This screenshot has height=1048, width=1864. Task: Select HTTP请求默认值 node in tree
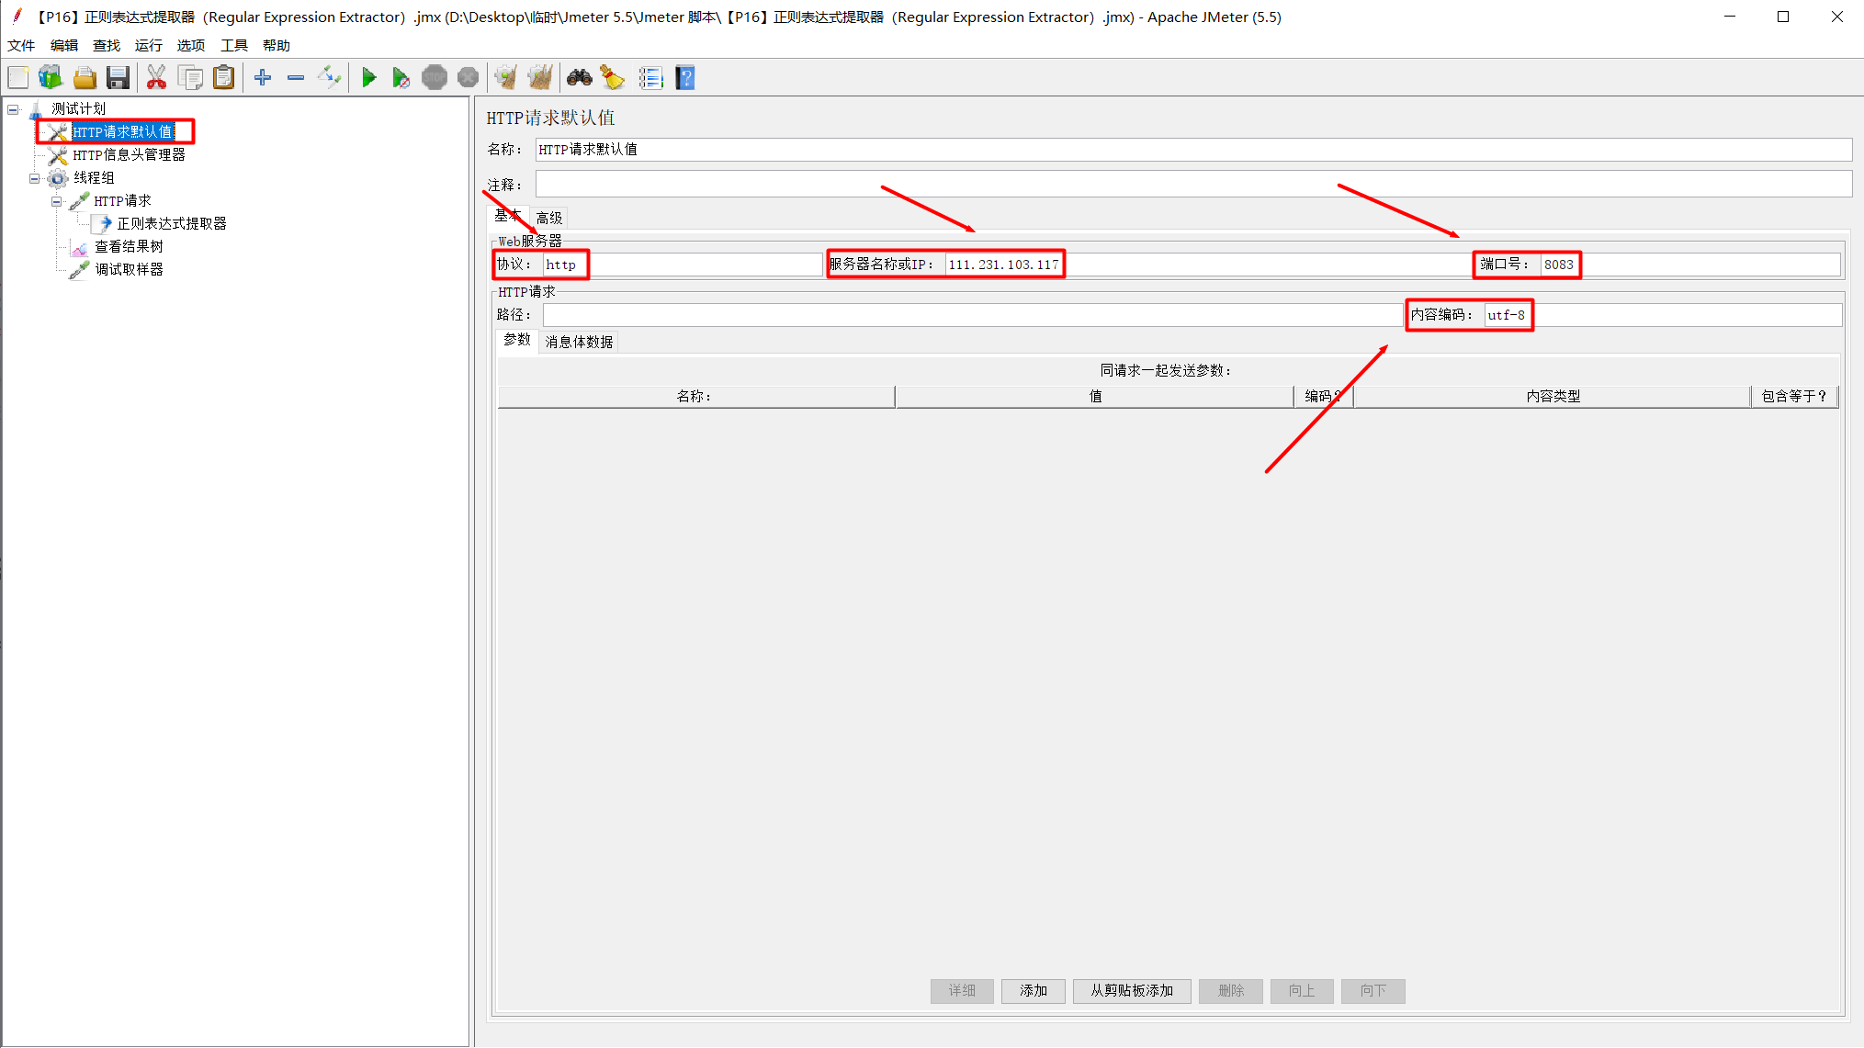coord(123,131)
